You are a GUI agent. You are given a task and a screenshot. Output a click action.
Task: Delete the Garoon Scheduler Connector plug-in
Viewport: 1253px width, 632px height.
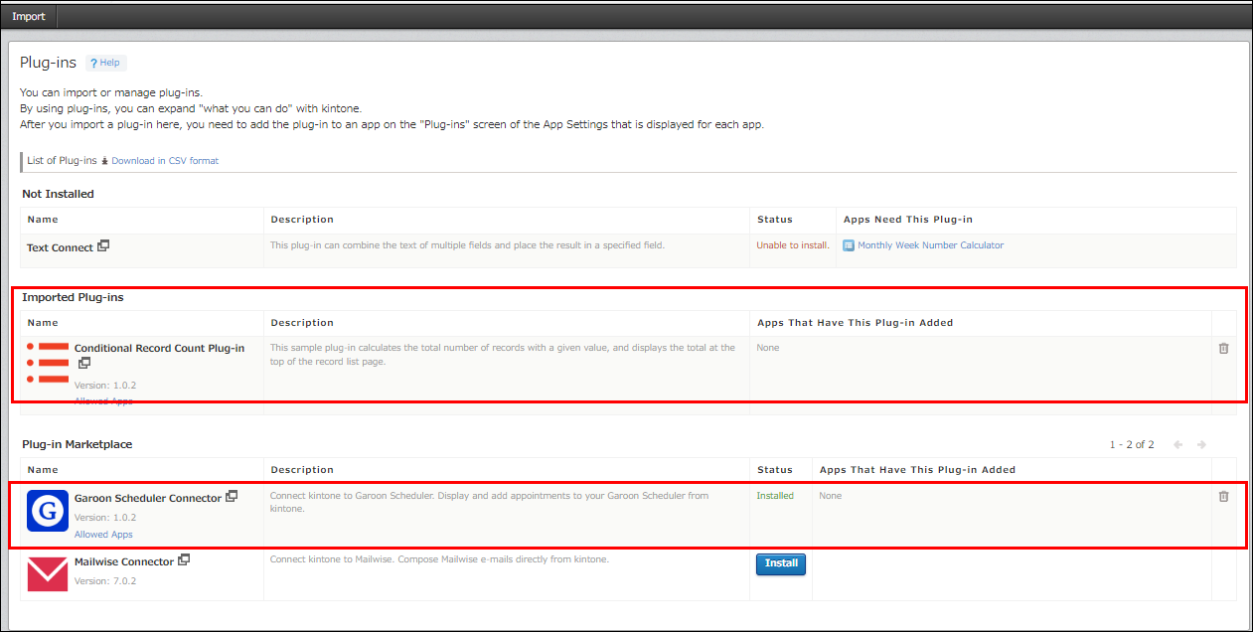coord(1223,495)
